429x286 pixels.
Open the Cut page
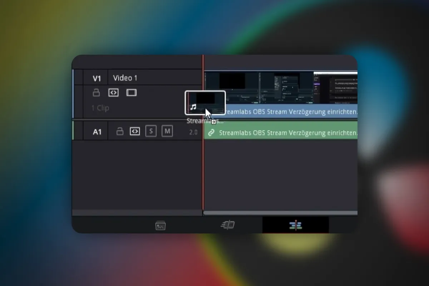coord(227,225)
